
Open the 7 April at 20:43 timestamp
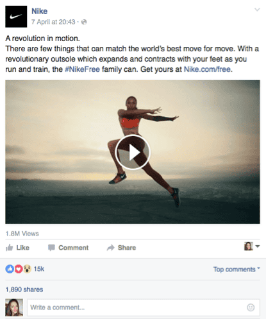(x=53, y=22)
